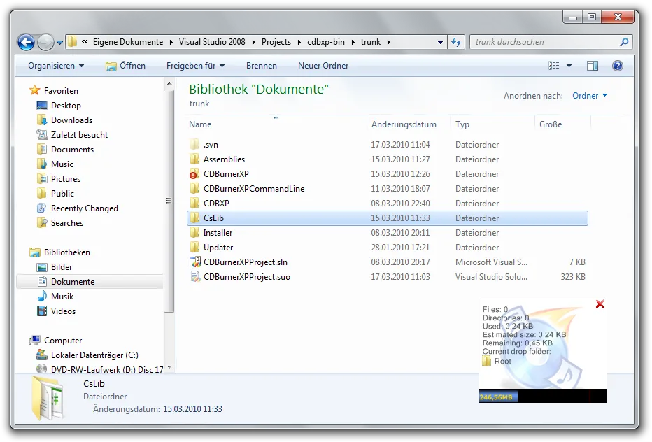Click the refresh button beside address bar
The height and width of the screenshot is (442, 652).
[x=457, y=42]
